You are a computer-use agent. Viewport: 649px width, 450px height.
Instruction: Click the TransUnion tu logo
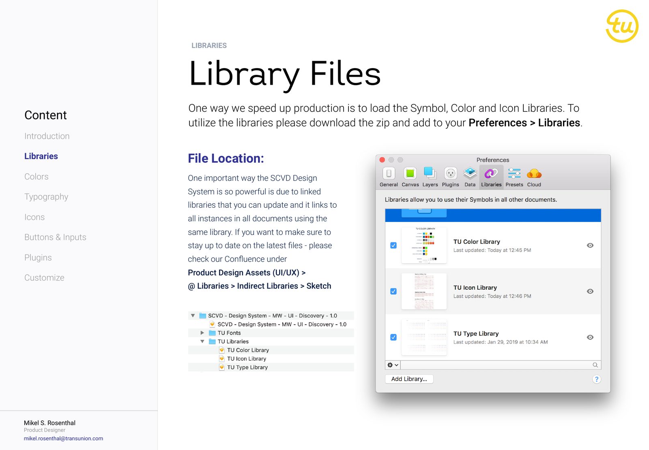pos(622,26)
